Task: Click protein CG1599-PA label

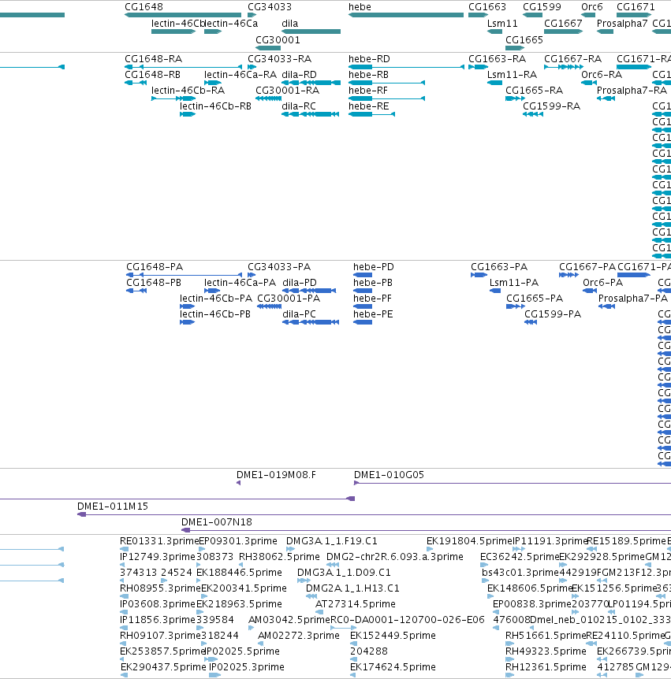Action: click(x=553, y=314)
